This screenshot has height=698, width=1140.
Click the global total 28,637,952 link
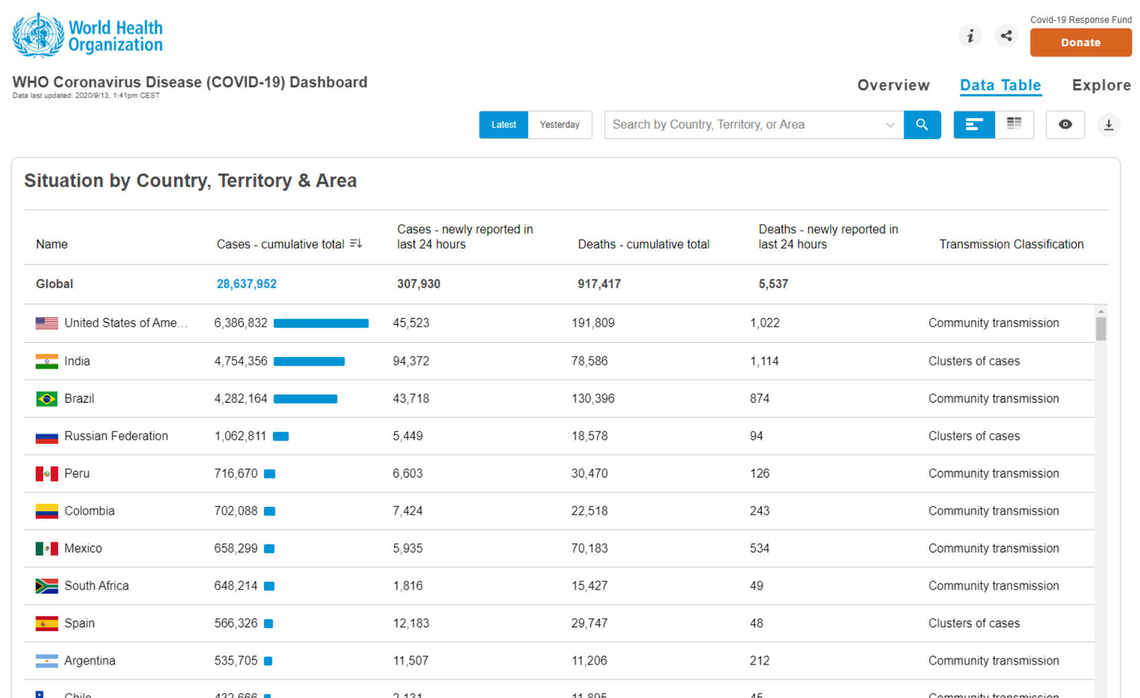click(246, 284)
